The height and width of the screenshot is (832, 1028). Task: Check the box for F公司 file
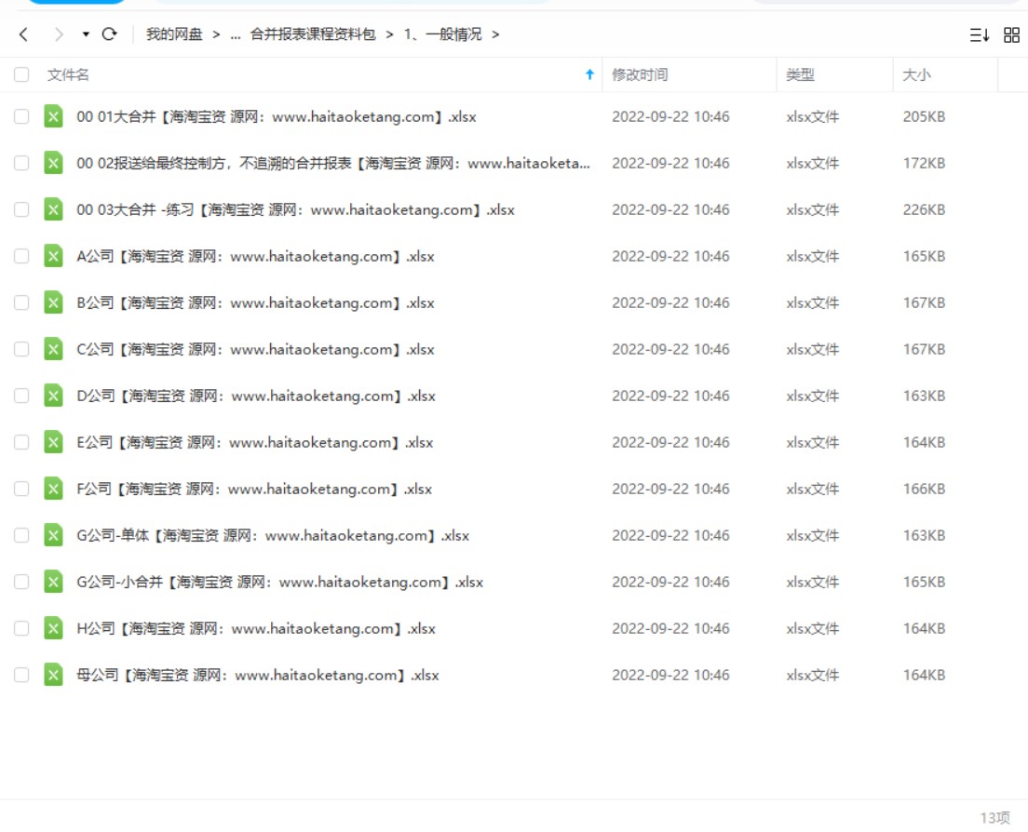(x=21, y=489)
